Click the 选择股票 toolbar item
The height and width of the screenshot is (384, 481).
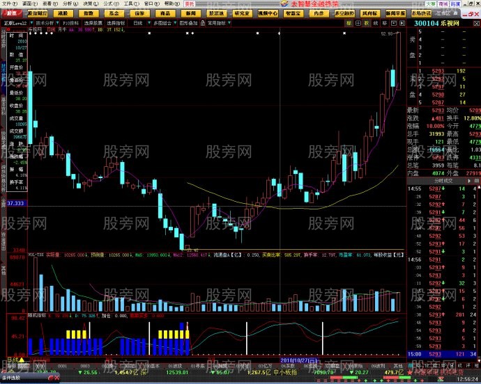point(93,23)
